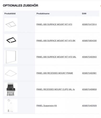Open the PANEL Suspension Kit link
Image resolution: width=101 pixels, height=118 pixels.
tap(47, 106)
